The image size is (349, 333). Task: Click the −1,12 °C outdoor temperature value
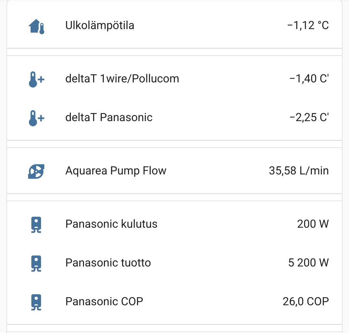tap(308, 25)
